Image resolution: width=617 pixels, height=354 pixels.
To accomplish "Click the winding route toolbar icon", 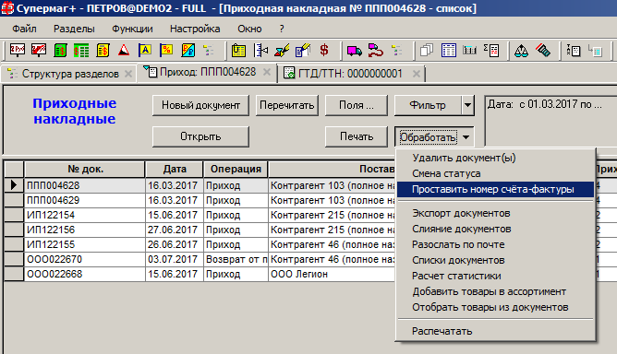I will tap(376, 51).
